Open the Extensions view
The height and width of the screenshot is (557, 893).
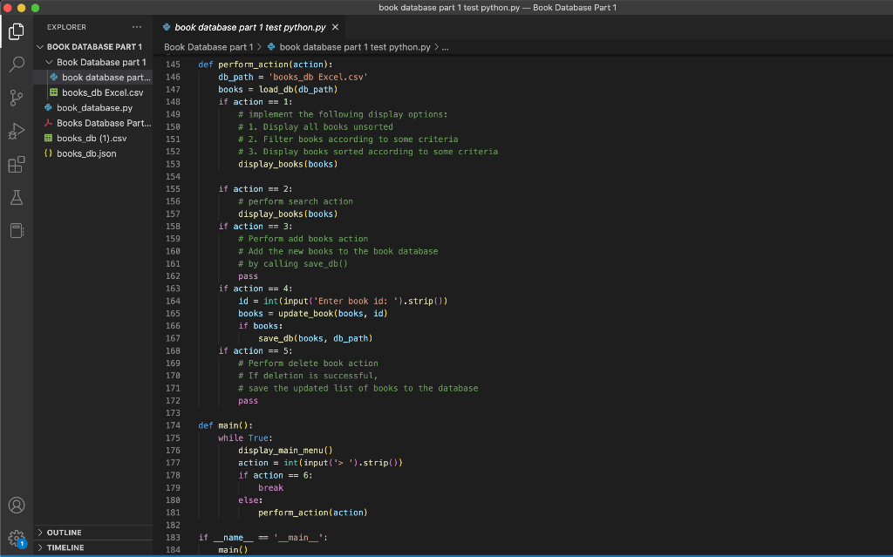point(16,164)
